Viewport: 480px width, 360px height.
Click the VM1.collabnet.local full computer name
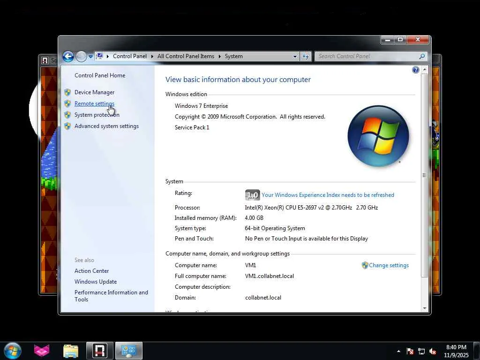point(270,276)
